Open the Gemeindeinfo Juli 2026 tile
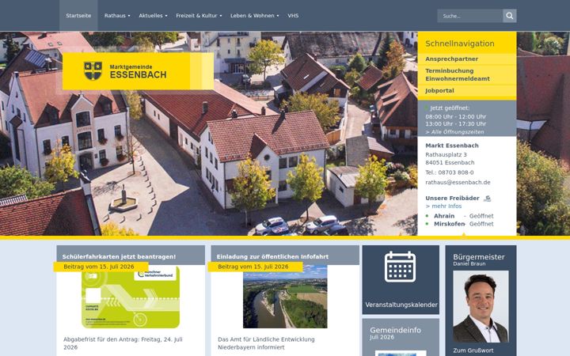The width and height of the screenshot is (570, 356). [401, 337]
